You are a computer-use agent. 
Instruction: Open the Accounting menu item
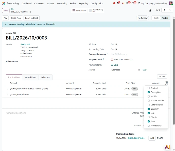(x=62, y=4)
